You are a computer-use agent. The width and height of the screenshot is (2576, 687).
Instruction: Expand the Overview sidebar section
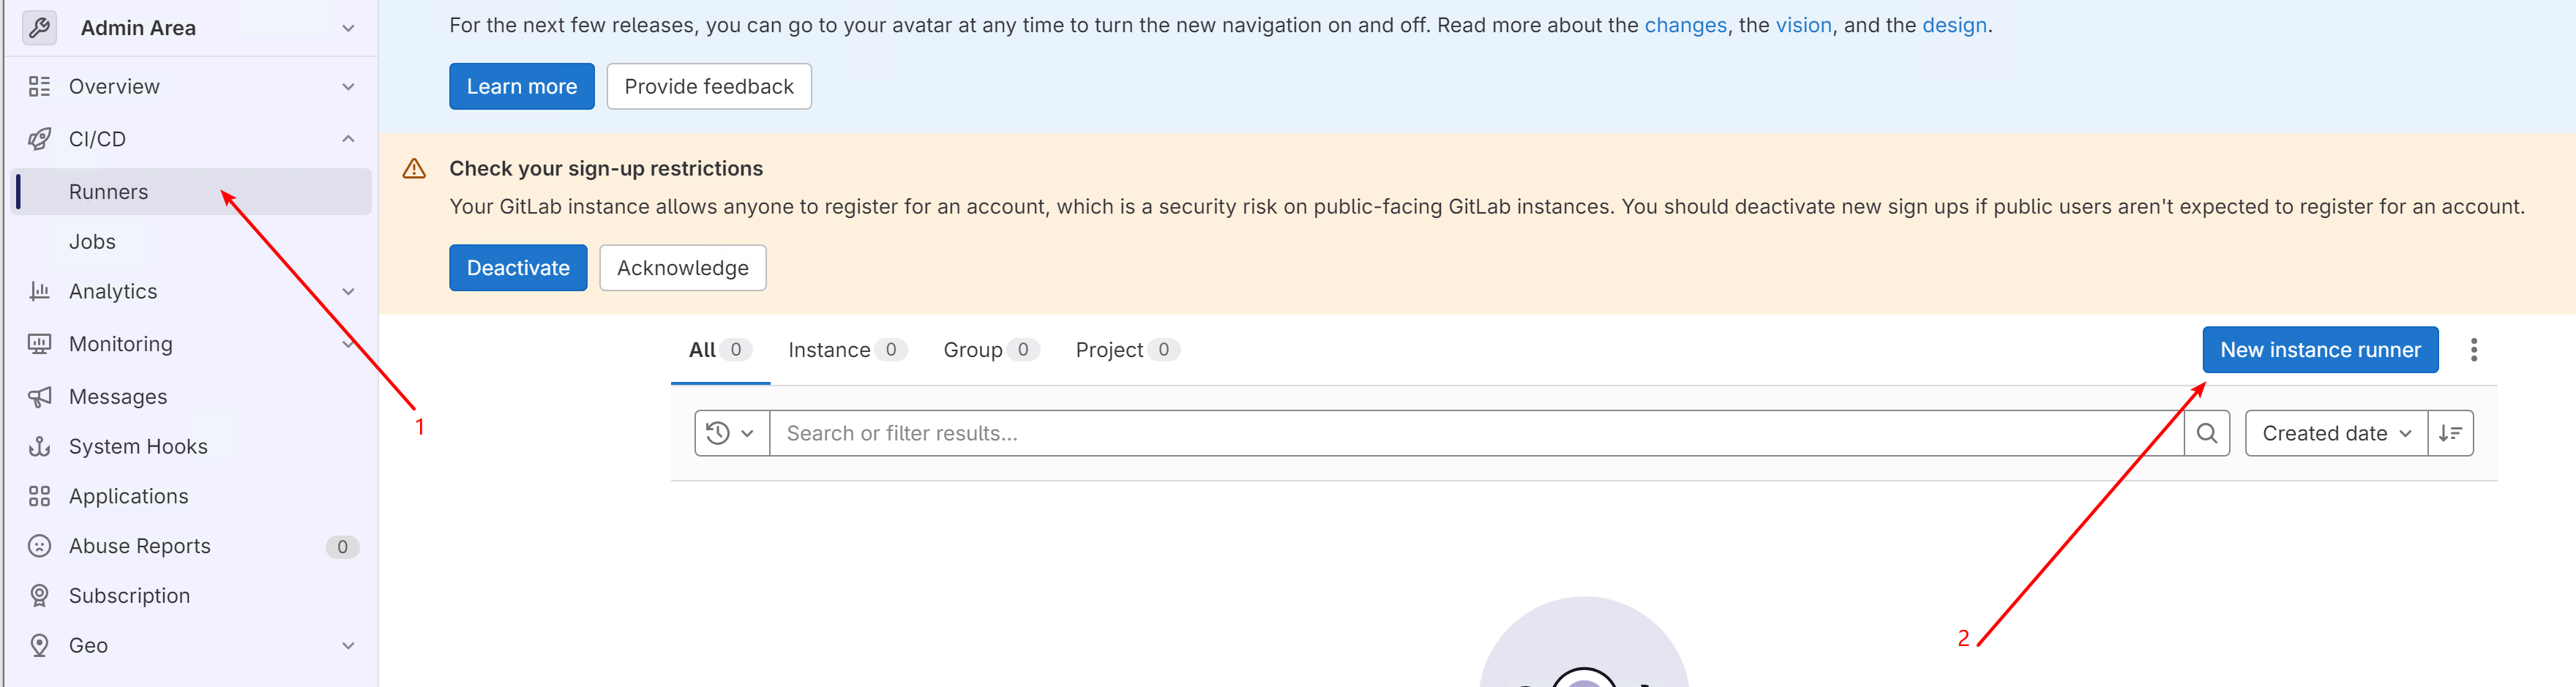[x=347, y=87]
